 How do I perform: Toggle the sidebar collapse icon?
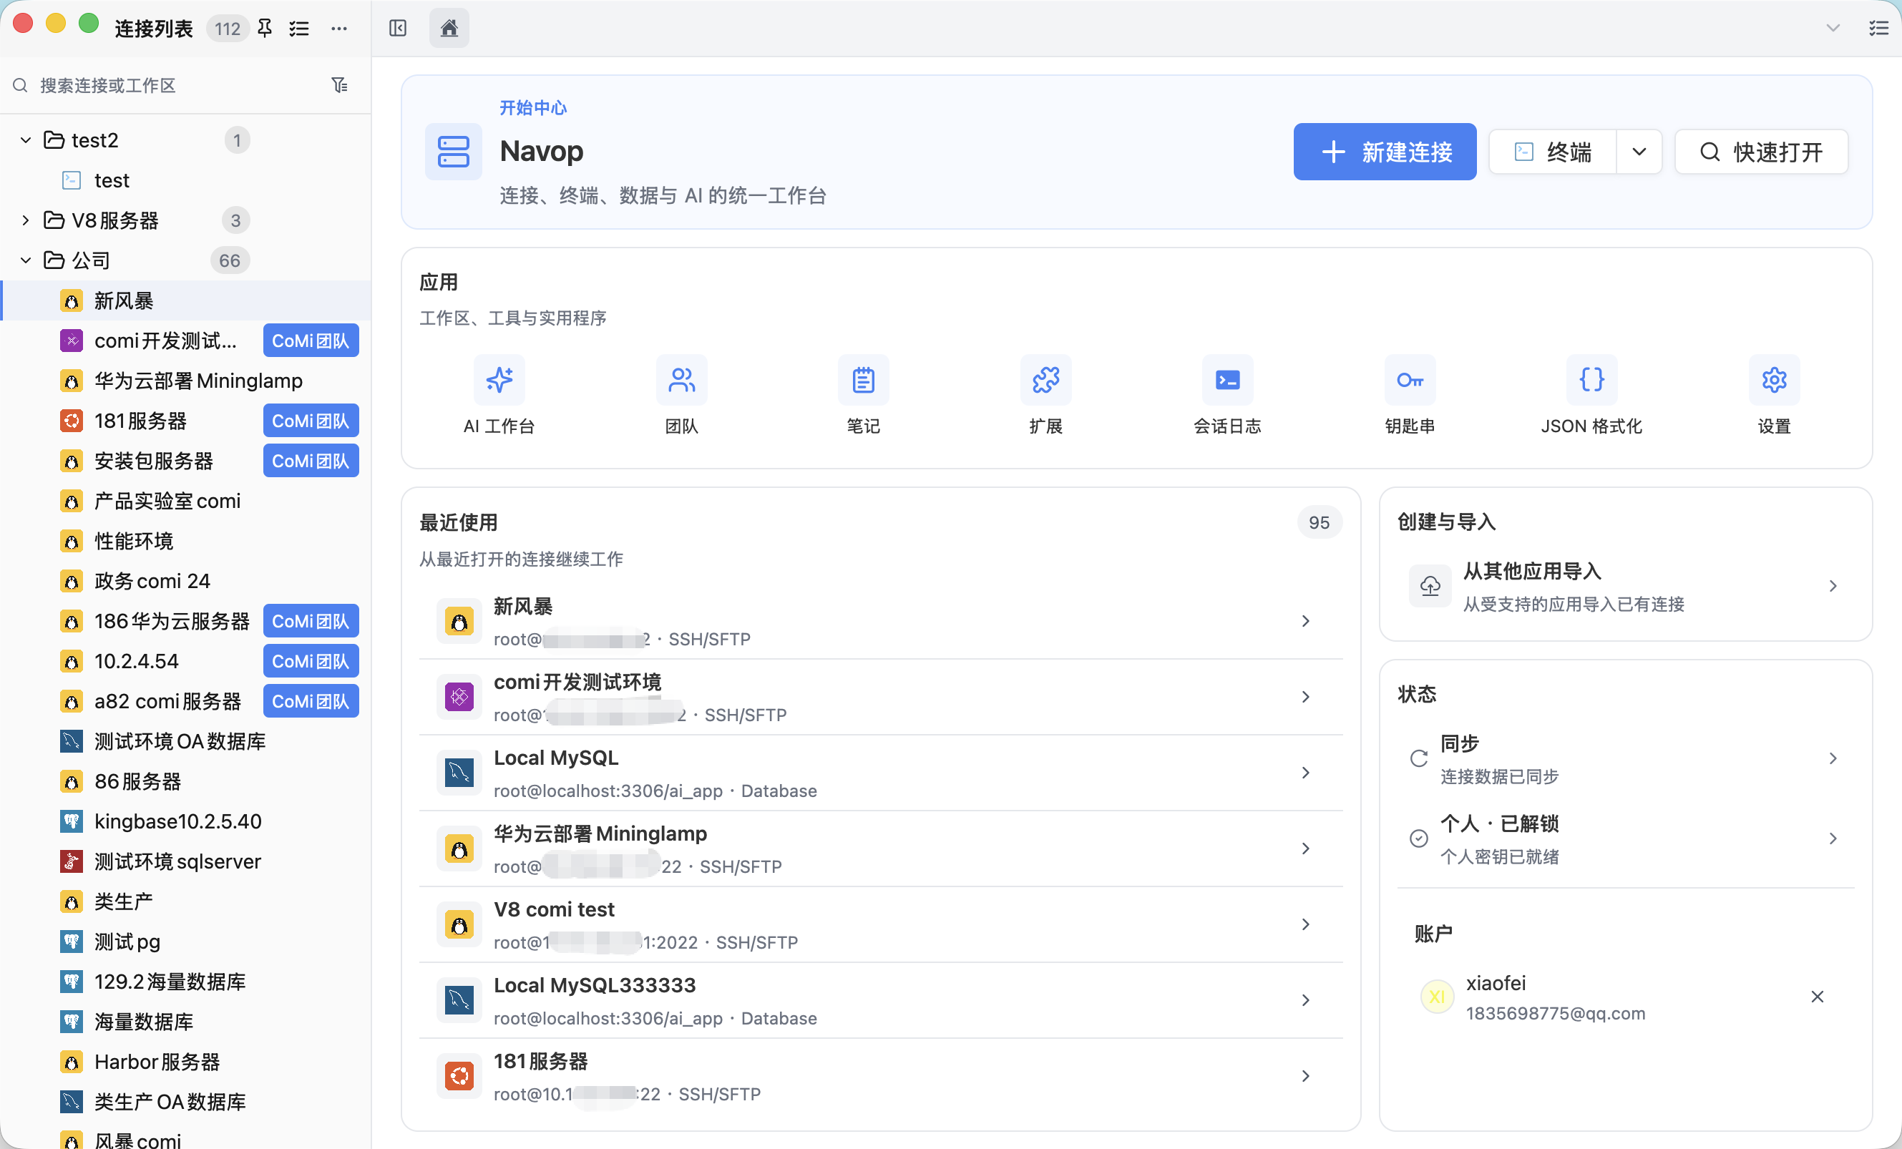[x=398, y=29]
